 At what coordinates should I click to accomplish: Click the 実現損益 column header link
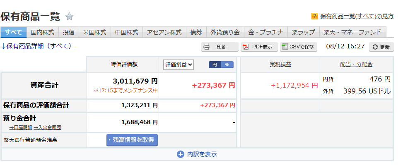click(280, 65)
